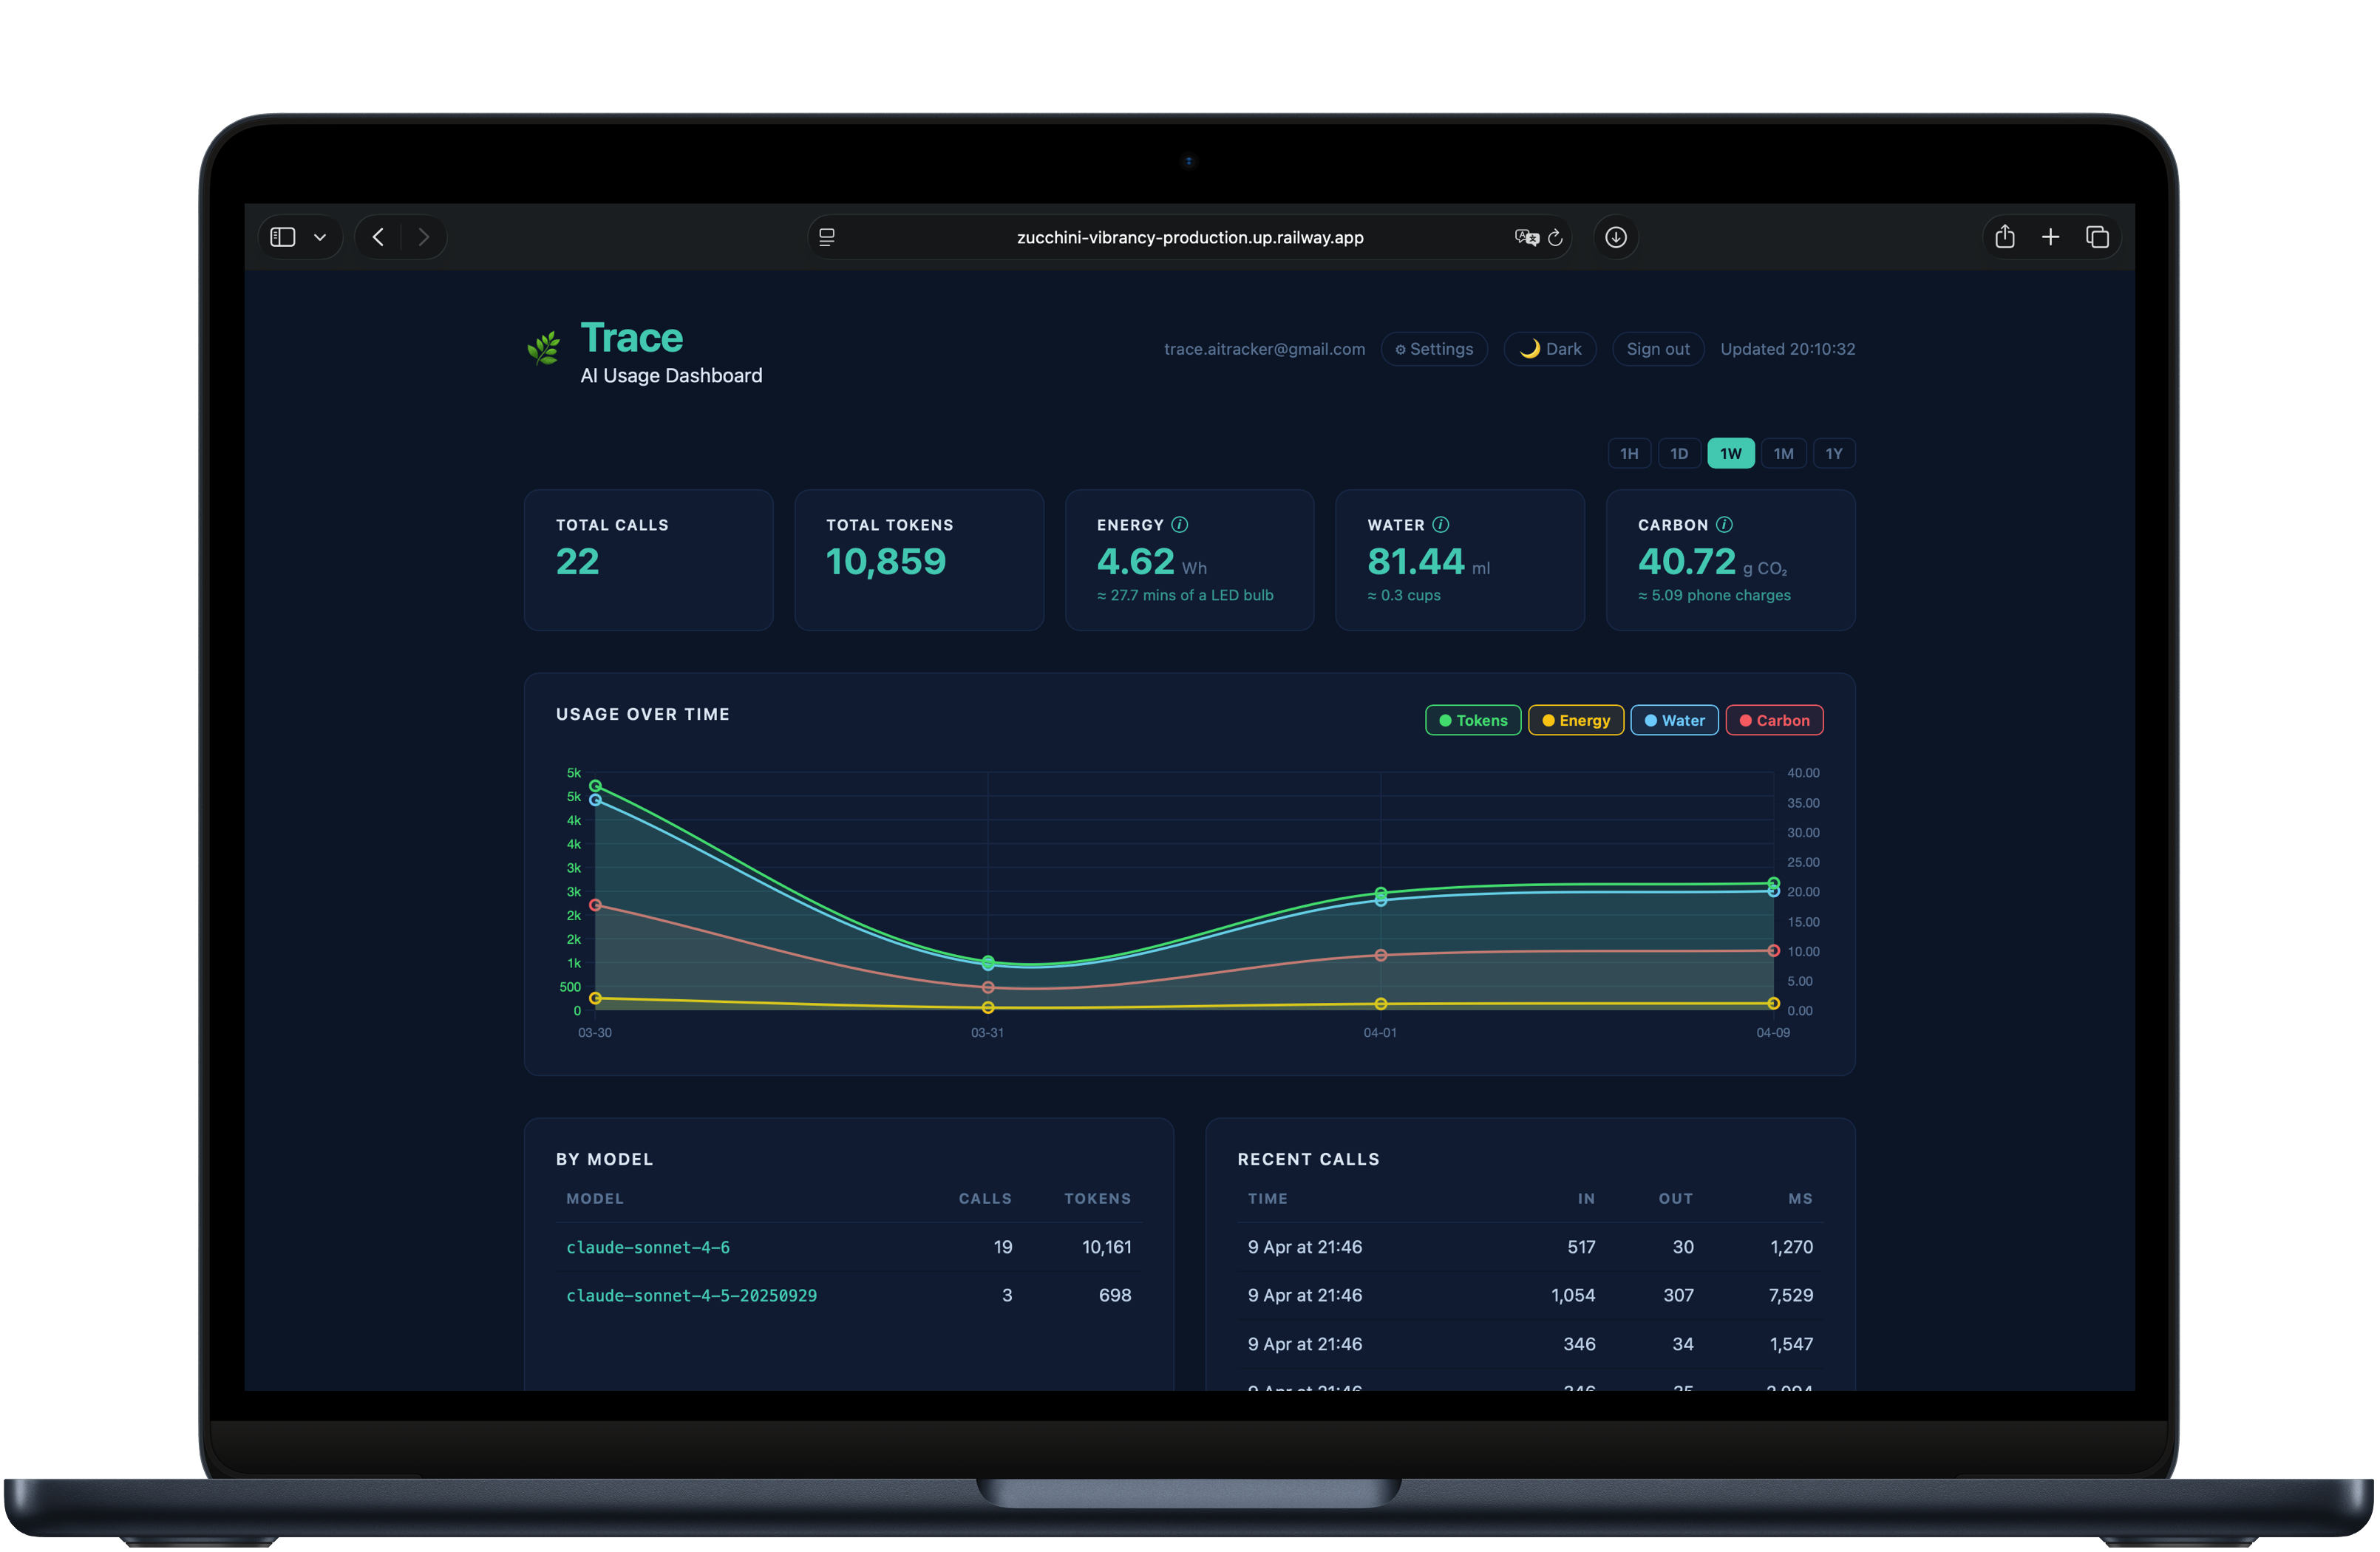
Task: Click the Share icon in the browser toolbar
Action: tap(2005, 237)
